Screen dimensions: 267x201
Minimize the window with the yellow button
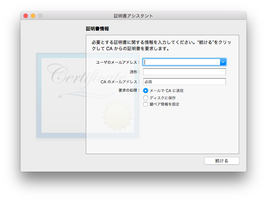tap(33, 16)
